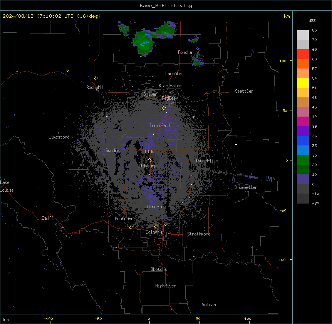This screenshot has width=332, height=324.
Task: Click the red 60-65 dBZ legend swatch
Action: [303, 54]
